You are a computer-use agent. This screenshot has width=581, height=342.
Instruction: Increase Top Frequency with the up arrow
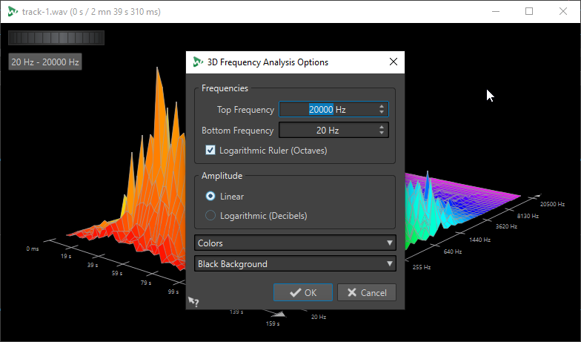tap(382, 106)
